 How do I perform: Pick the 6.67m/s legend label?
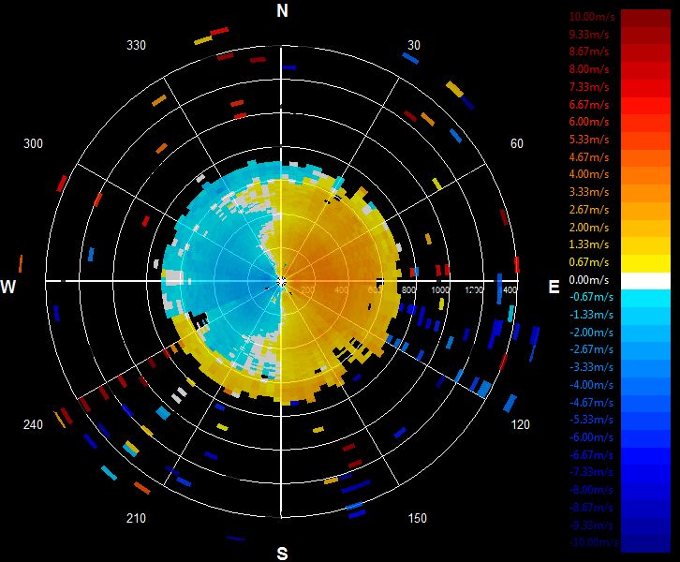click(589, 105)
